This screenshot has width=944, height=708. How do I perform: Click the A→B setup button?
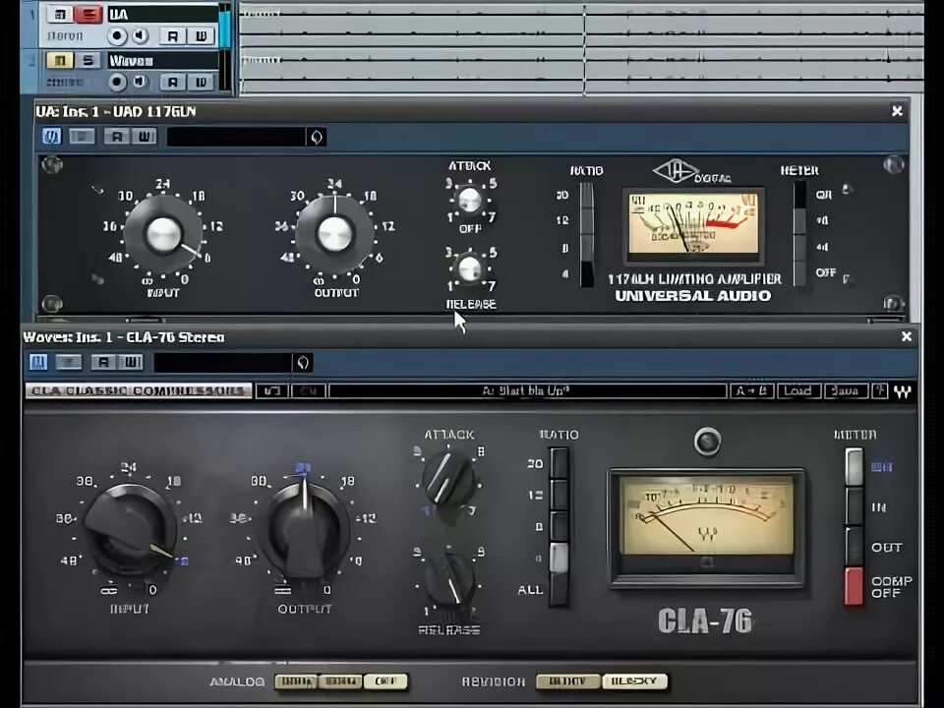(x=751, y=391)
